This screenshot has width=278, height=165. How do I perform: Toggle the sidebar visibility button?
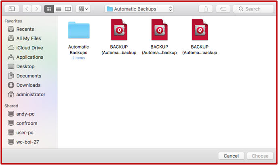(11, 8)
